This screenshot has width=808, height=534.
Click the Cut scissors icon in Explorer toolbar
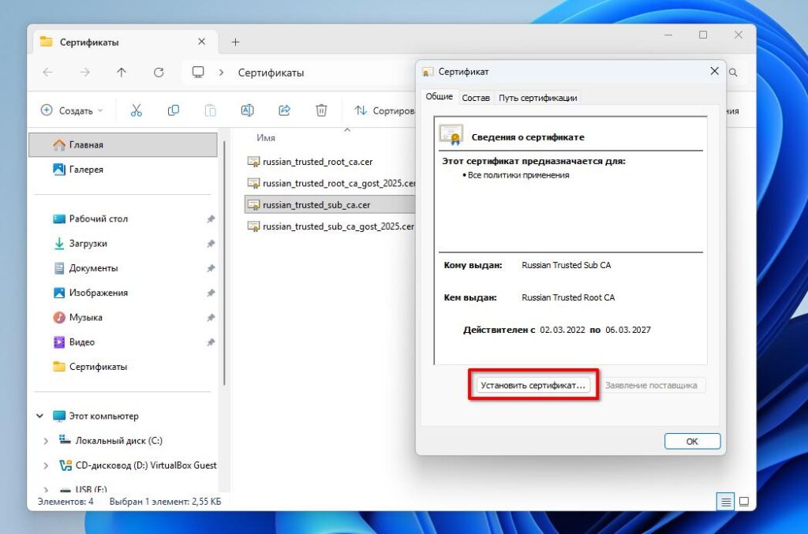(x=136, y=110)
